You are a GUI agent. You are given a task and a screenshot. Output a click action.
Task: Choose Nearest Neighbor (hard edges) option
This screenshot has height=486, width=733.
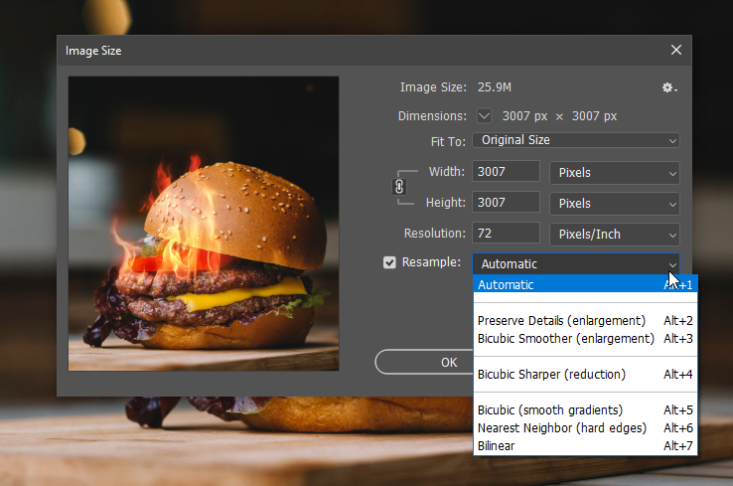coord(585,428)
